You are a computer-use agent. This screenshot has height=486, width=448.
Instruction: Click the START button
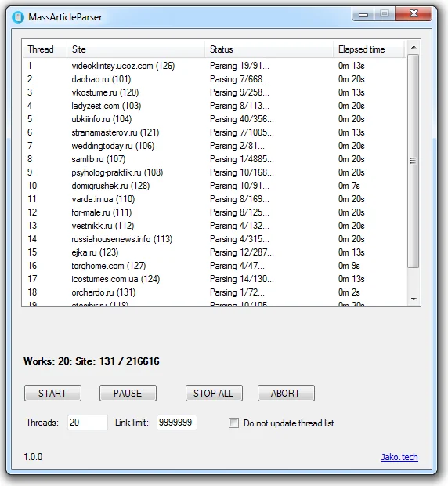52,394
